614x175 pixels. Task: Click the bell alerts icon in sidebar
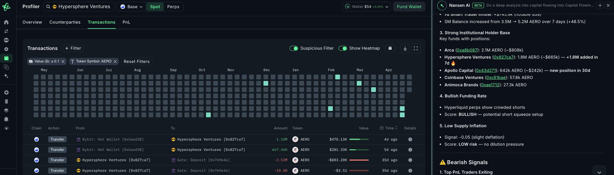[6, 119]
